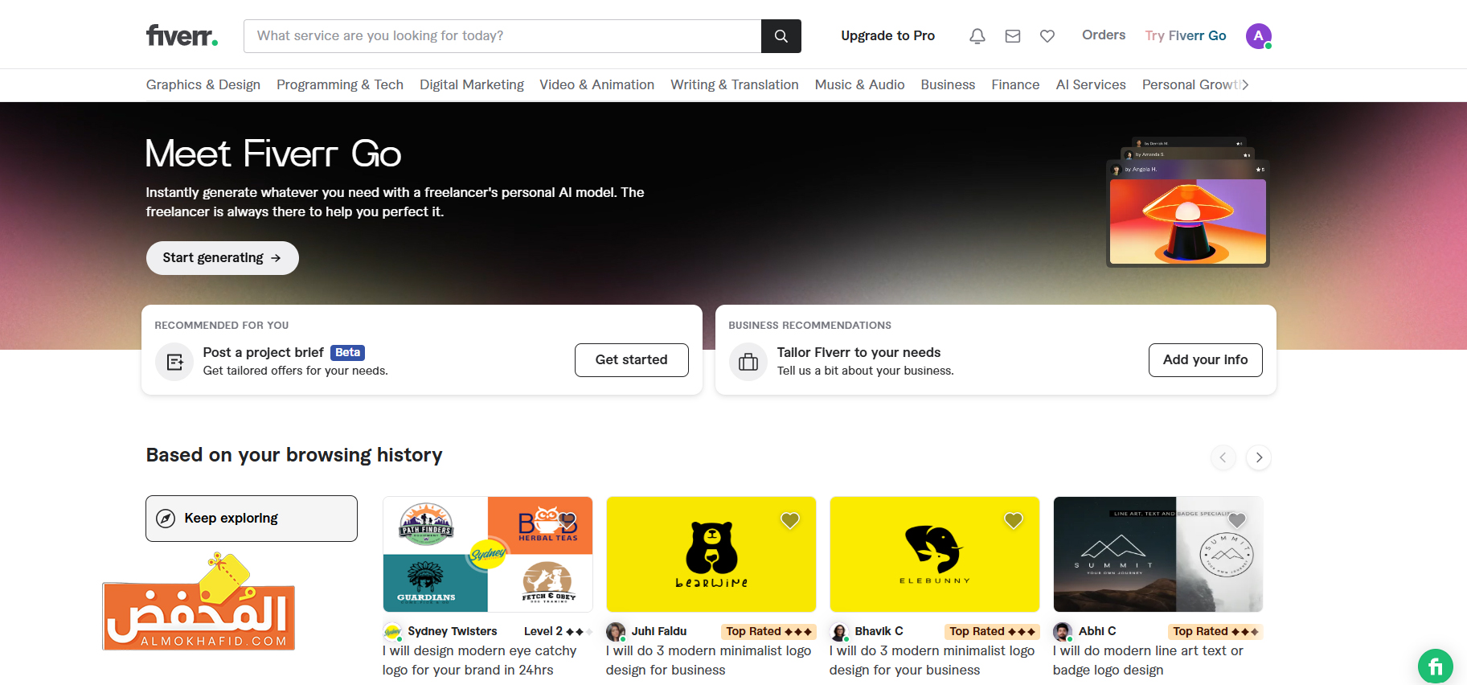Viewport: 1467px width, 685px height.
Task: Open the Personal Growth category
Action: (x=1190, y=84)
